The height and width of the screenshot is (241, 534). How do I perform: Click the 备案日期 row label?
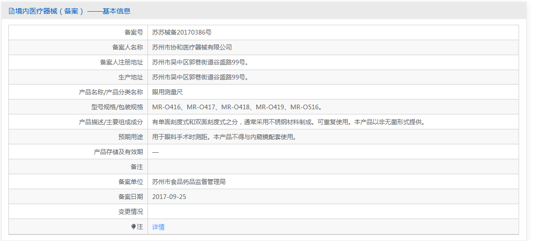[x=131, y=197]
